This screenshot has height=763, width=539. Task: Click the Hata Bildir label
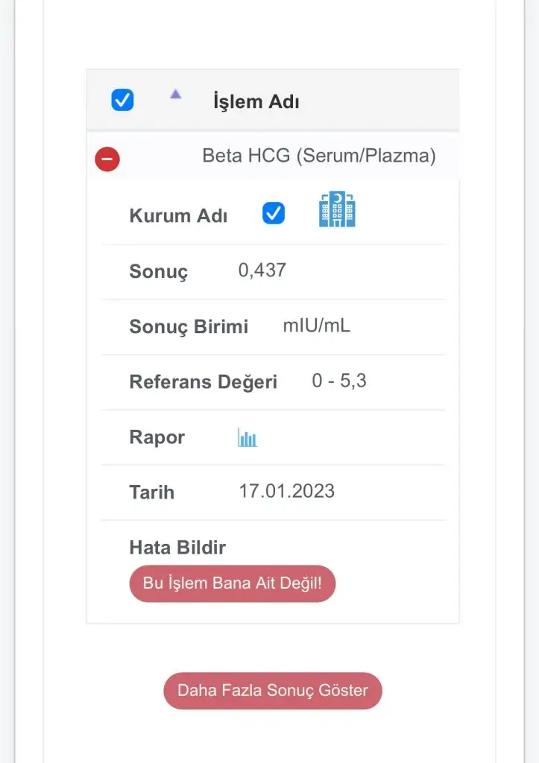coord(177,548)
